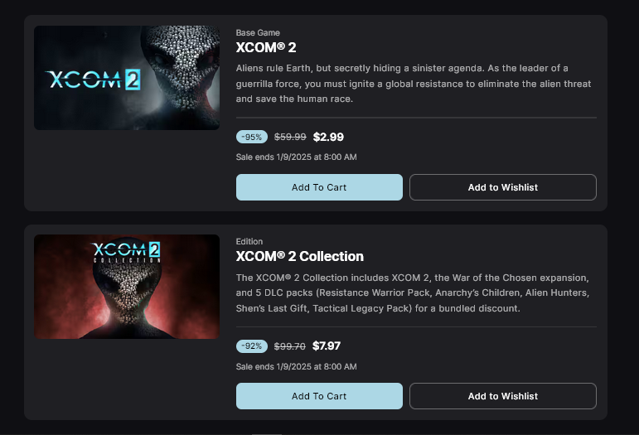Click the sale end date under $7.97
The width and height of the screenshot is (639, 435).
tap(296, 366)
